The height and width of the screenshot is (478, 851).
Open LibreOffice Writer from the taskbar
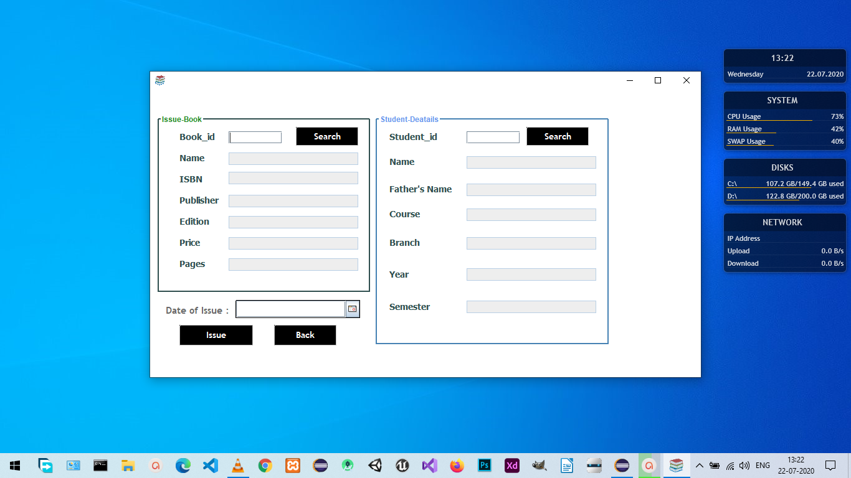point(567,466)
